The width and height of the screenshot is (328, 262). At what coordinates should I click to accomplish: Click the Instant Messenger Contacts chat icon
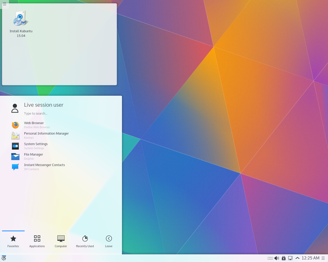tap(15, 167)
